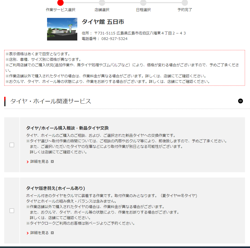Screen dimensions: 250x248
Task: Open 詳細を見る for タイヤ/ホイール購入相談
Action: tap(39, 161)
